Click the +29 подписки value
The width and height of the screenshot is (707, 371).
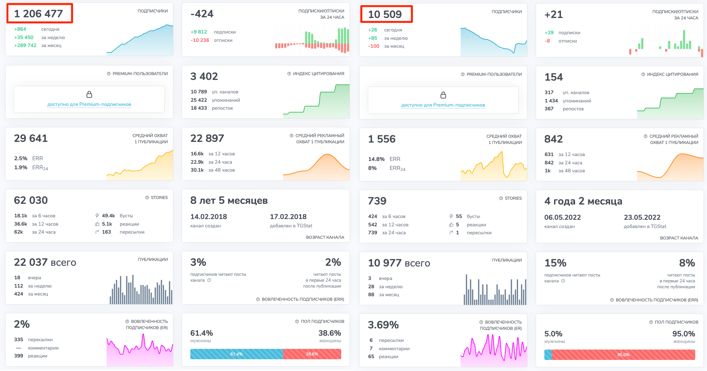[549, 33]
